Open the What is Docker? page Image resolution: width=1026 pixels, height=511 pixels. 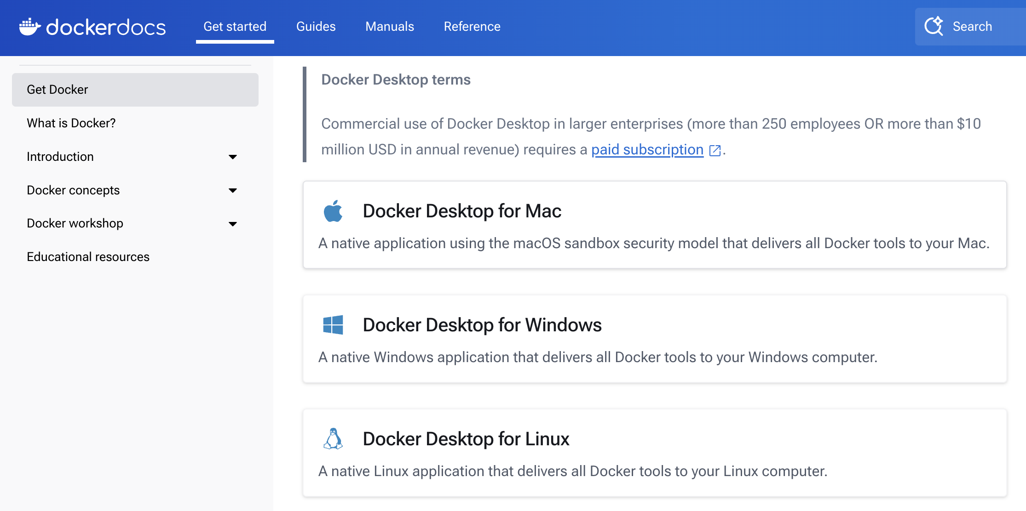71,123
